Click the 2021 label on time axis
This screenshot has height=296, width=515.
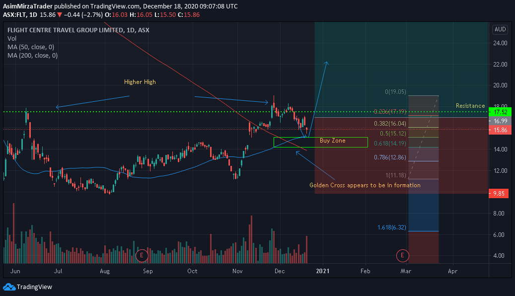pyautogui.click(x=322, y=271)
